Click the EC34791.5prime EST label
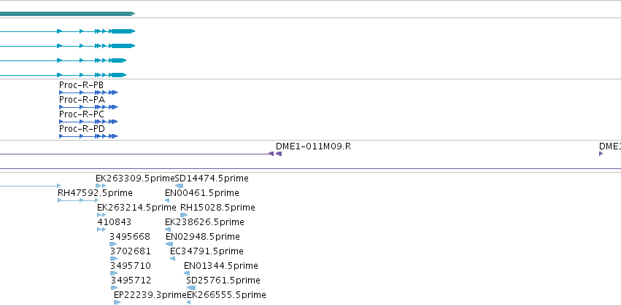 tap(207, 251)
